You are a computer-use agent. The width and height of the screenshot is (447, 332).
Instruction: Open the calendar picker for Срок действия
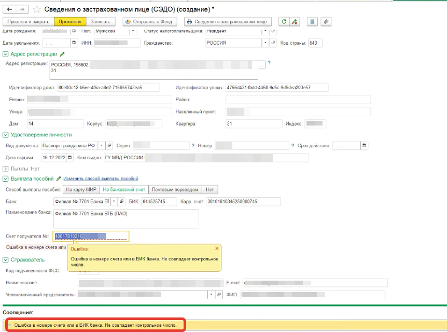[x=365, y=145]
